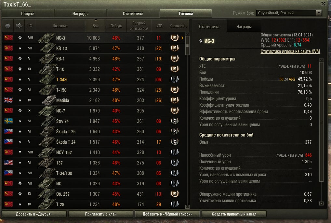Screen dimensions: 331x223
Task: Sort by vehicle type icon column
Action: pos(19,26)
